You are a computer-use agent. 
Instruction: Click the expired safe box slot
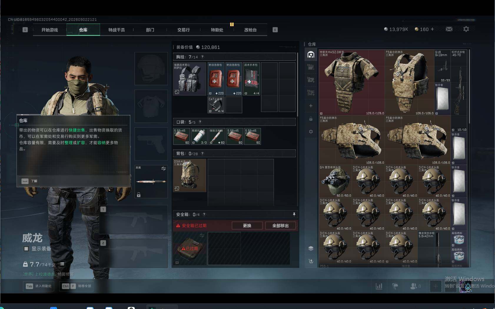pos(190,248)
